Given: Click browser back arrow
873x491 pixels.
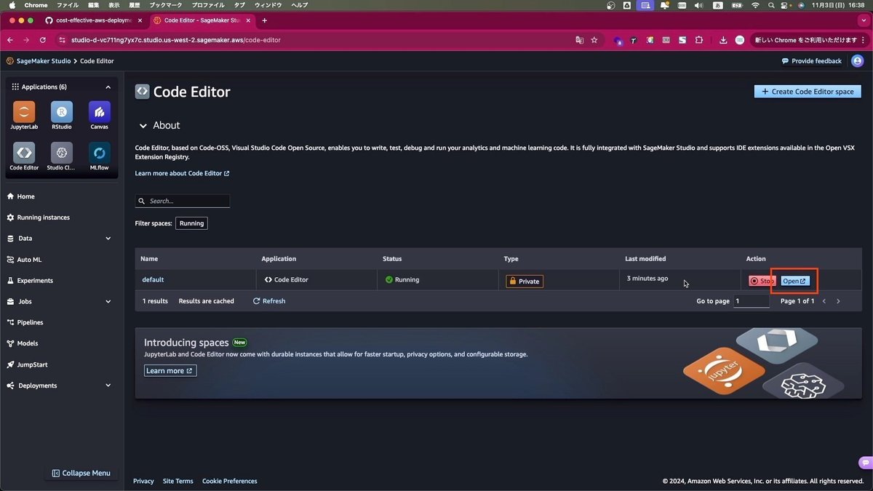Looking at the screenshot, I should [x=10, y=40].
